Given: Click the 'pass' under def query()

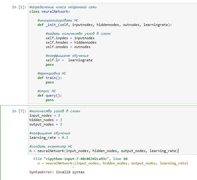Looking at the screenshot, I should click(x=50, y=100).
